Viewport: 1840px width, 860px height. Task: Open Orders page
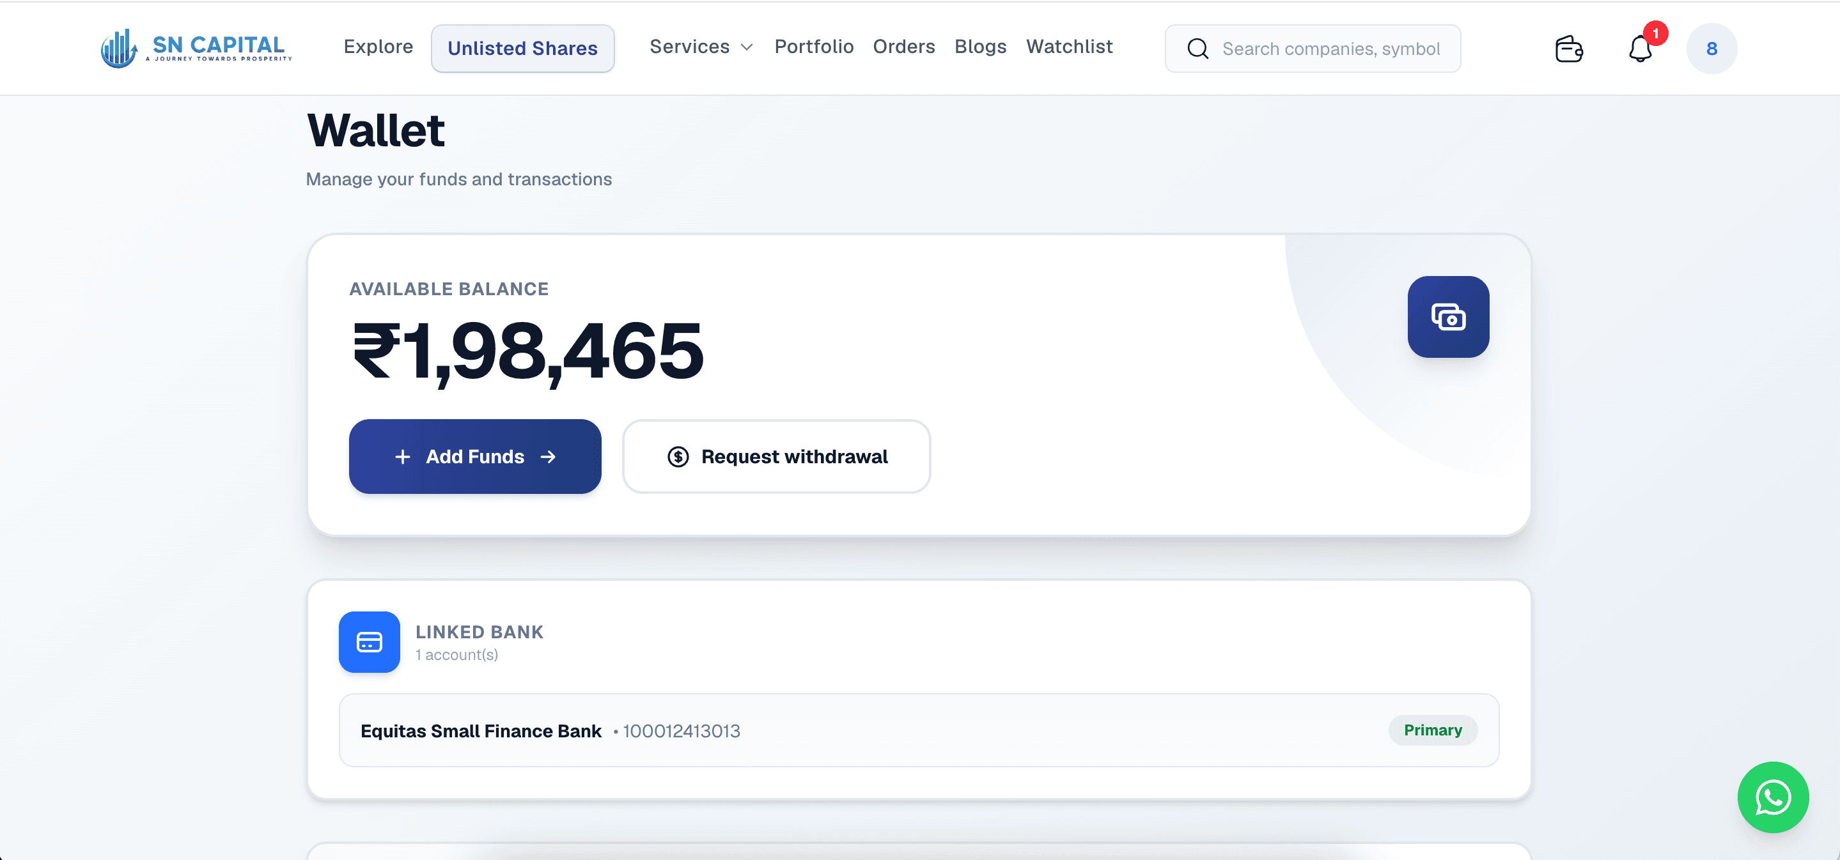[x=903, y=47]
